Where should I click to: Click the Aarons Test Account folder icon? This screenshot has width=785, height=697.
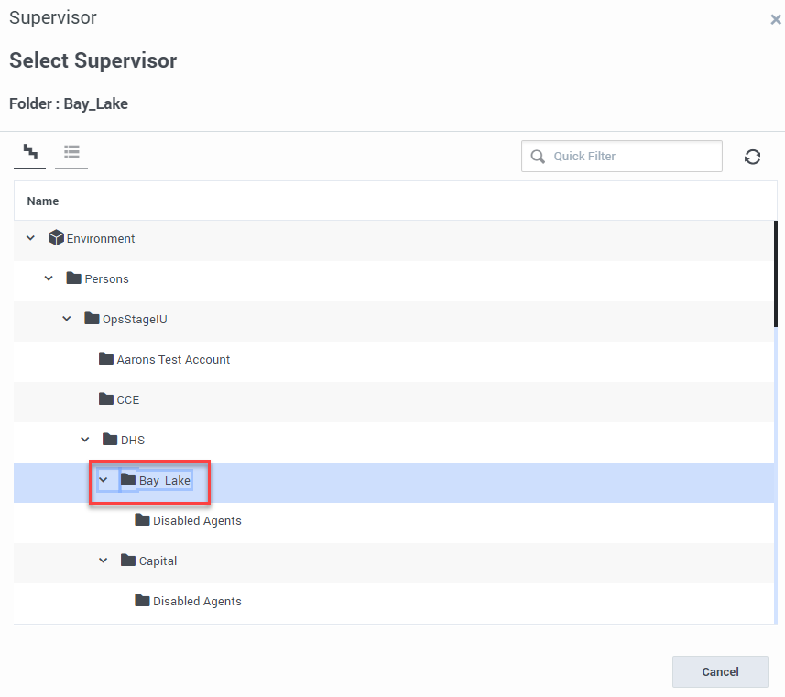[106, 359]
